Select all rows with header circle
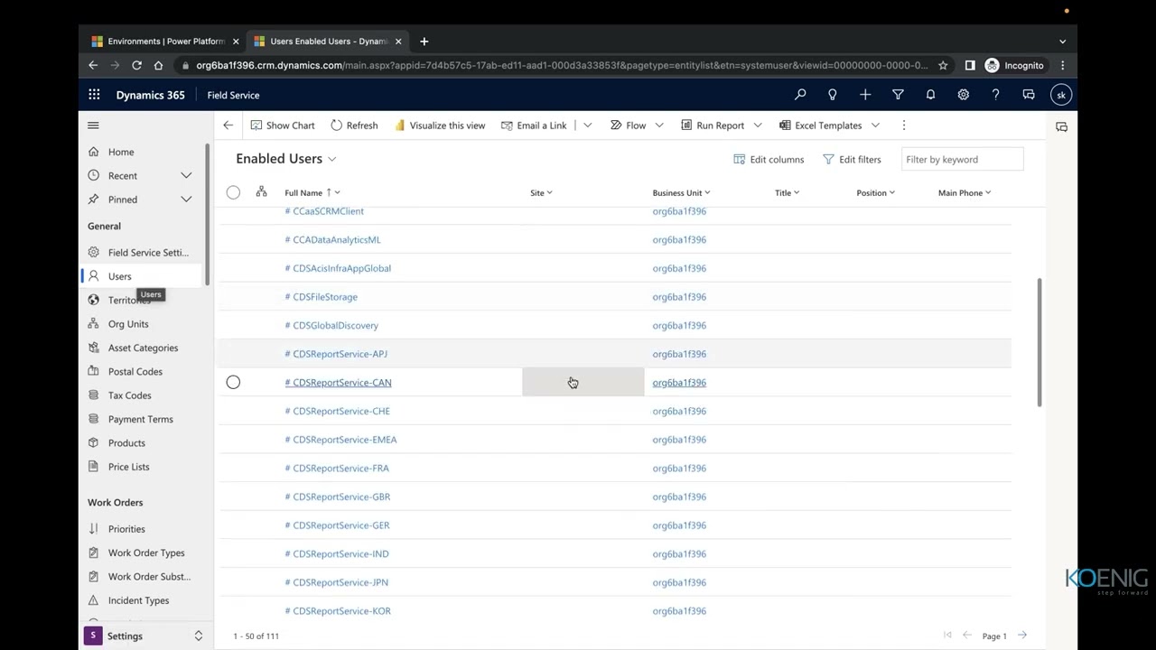 [233, 192]
